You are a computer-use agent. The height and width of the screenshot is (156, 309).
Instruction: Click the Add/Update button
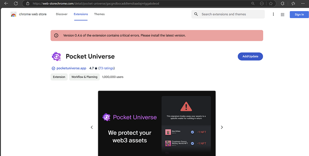pyautogui.click(x=250, y=56)
